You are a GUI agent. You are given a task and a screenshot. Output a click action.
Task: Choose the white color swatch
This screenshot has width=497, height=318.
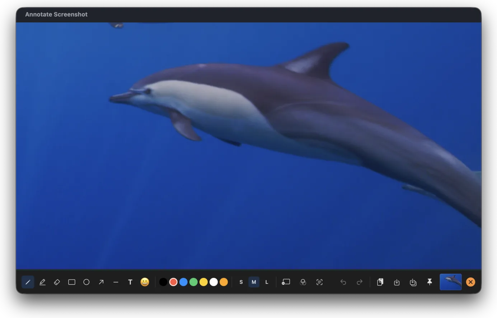(x=214, y=282)
